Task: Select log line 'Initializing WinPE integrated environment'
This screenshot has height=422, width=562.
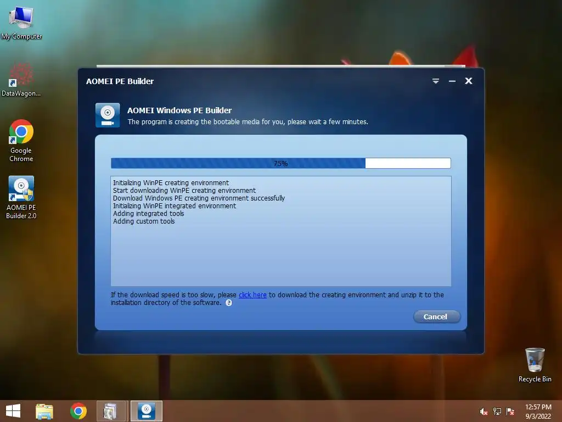Action: coord(174,206)
